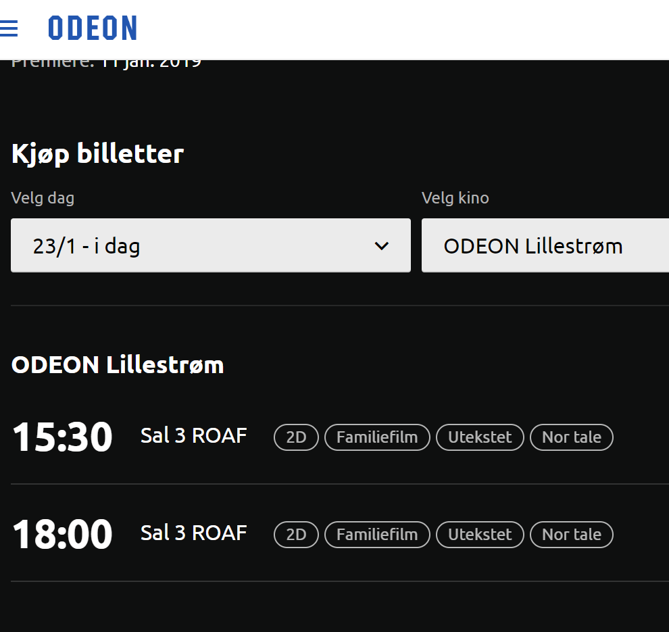Click the ODEON Lillestrøm section heading
669x632 pixels.
(x=118, y=365)
